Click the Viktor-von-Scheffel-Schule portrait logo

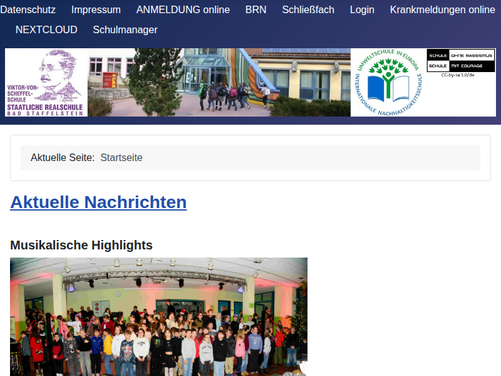[x=46, y=82]
